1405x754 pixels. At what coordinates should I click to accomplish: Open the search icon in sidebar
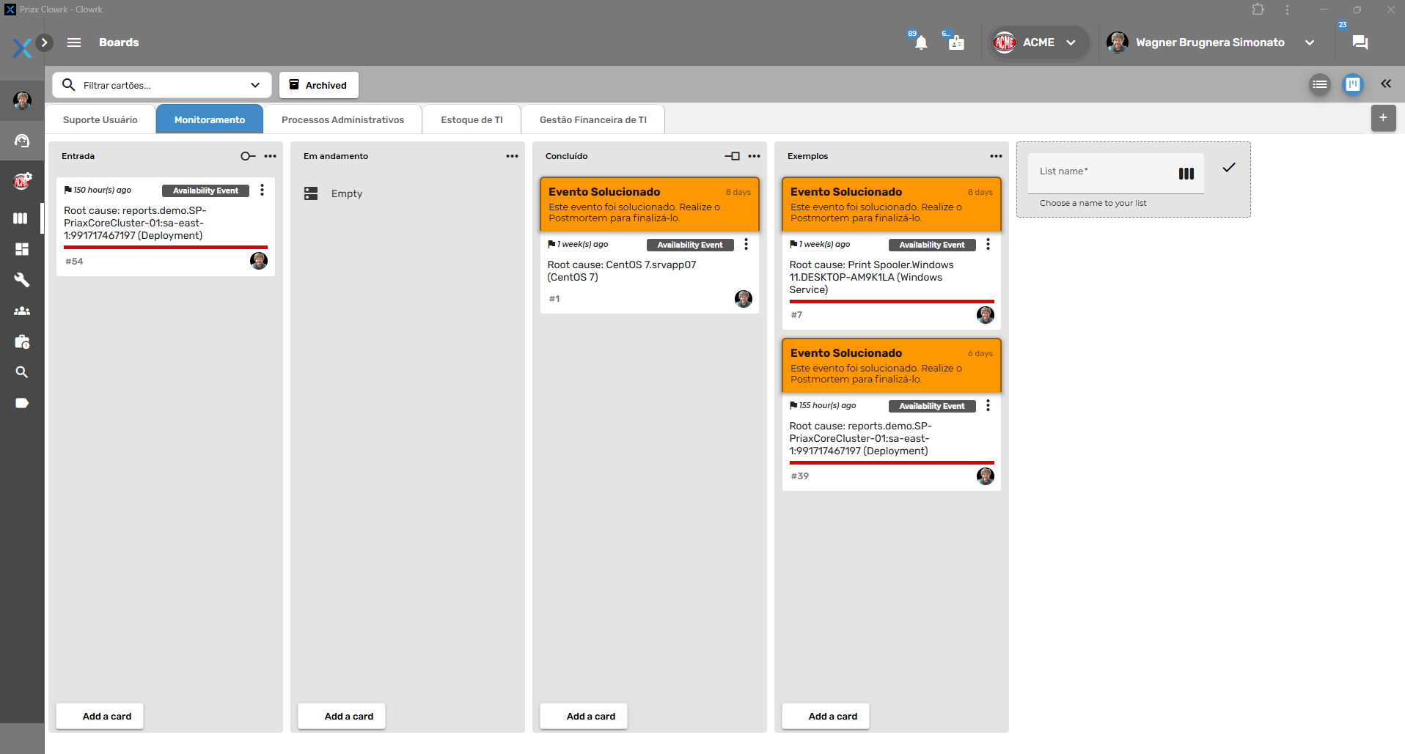pos(22,372)
